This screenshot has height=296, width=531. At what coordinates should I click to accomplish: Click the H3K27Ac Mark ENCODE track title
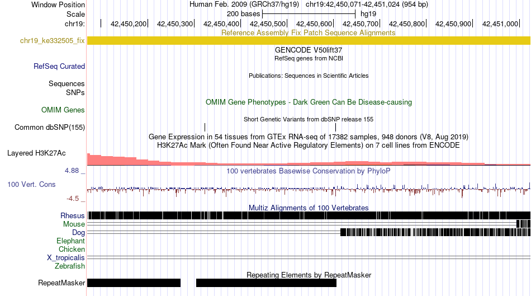pyautogui.click(x=309, y=145)
